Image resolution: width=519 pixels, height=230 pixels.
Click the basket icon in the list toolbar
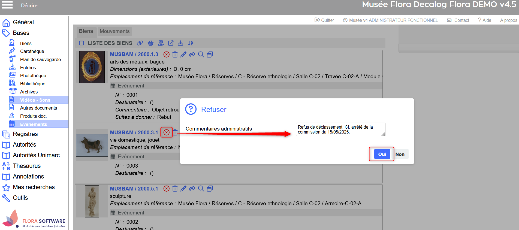150,43
